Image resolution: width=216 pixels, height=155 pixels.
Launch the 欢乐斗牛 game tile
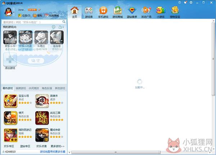[x=10, y=37]
